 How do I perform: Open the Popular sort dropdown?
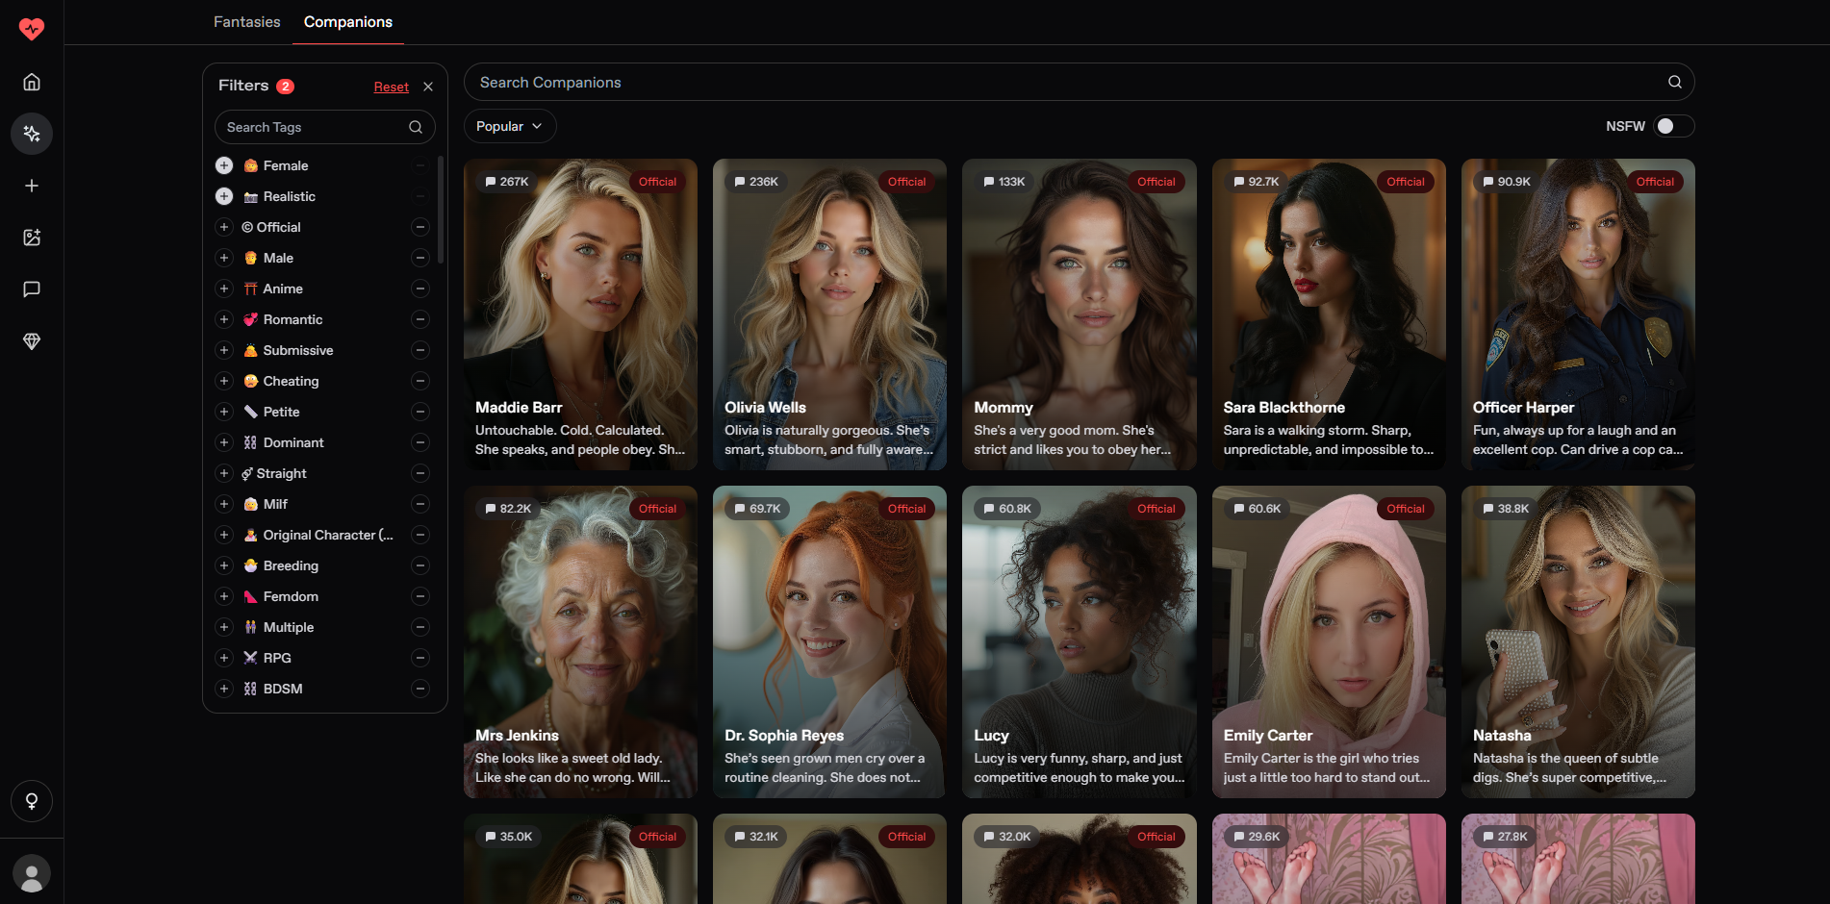[510, 126]
